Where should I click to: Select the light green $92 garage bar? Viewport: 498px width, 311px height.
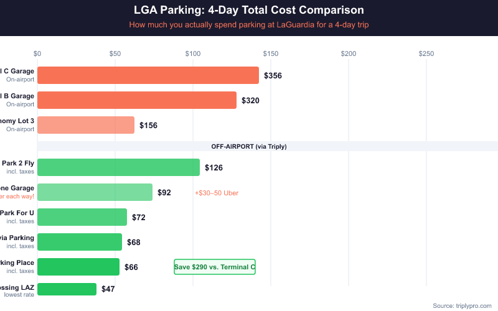click(95, 192)
